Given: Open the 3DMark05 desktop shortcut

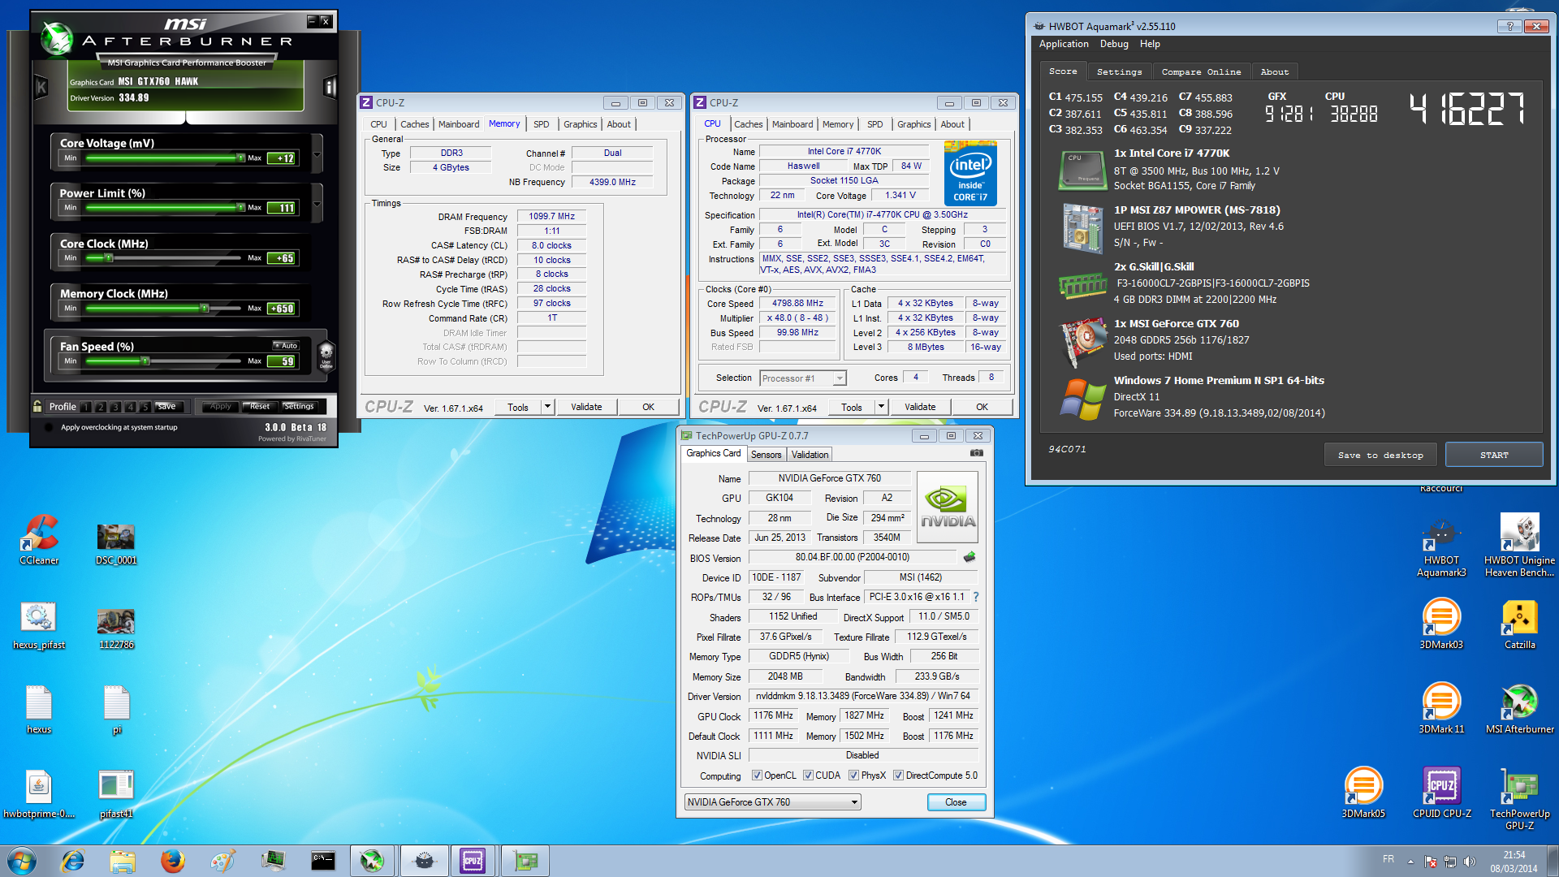Looking at the screenshot, I should click(x=1363, y=793).
